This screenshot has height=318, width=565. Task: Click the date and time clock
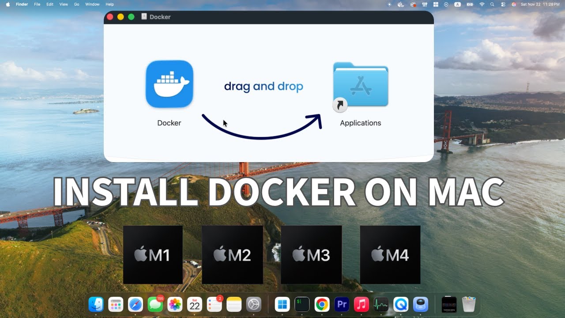click(541, 4)
